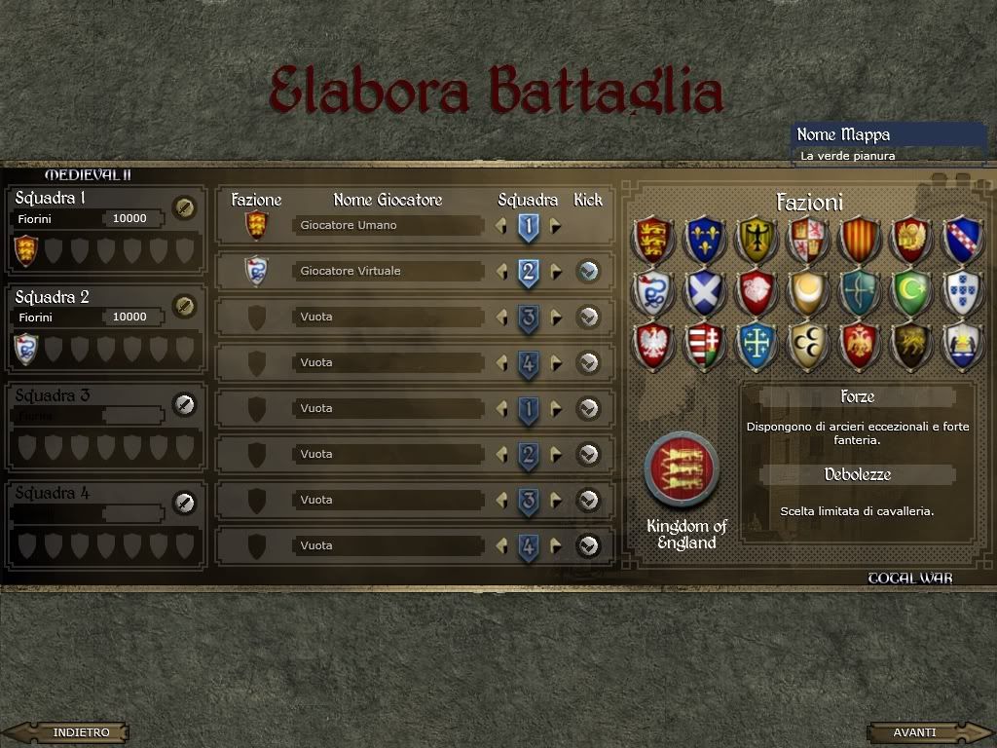This screenshot has width=997, height=748.
Task: Choose the green crescent Turks shield
Action: [910, 293]
